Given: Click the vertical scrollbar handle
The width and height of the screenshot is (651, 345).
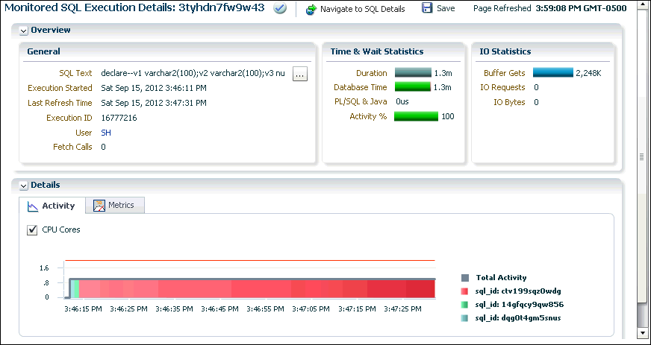Looking at the screenshot, I should pyautogui.click(x=641, y=156).
